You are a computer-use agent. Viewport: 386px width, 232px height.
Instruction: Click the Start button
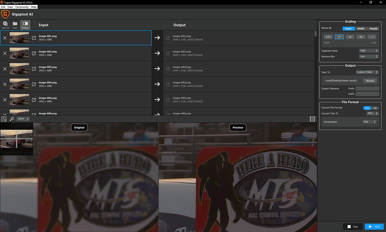[x=374, y=227]
